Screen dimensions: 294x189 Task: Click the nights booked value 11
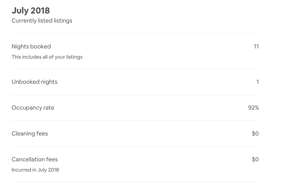(x=256, y=47)
